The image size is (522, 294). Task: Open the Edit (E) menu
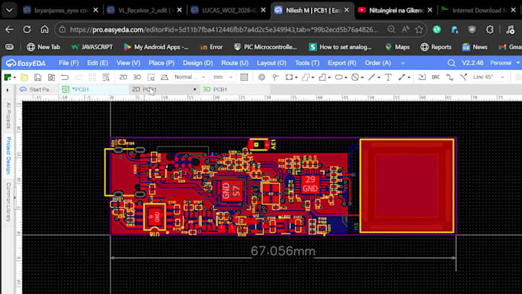[x=97, y=63]
